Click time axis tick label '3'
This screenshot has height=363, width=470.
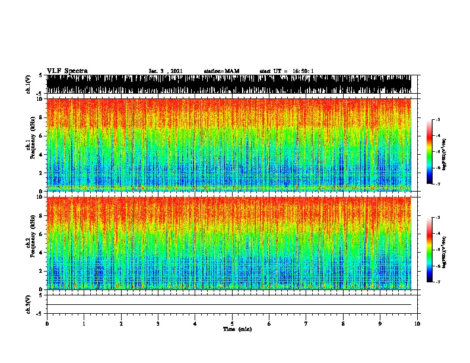158,324
